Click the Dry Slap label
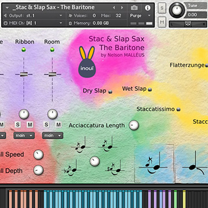Screen dimensions: 208x208 point(94,91)
